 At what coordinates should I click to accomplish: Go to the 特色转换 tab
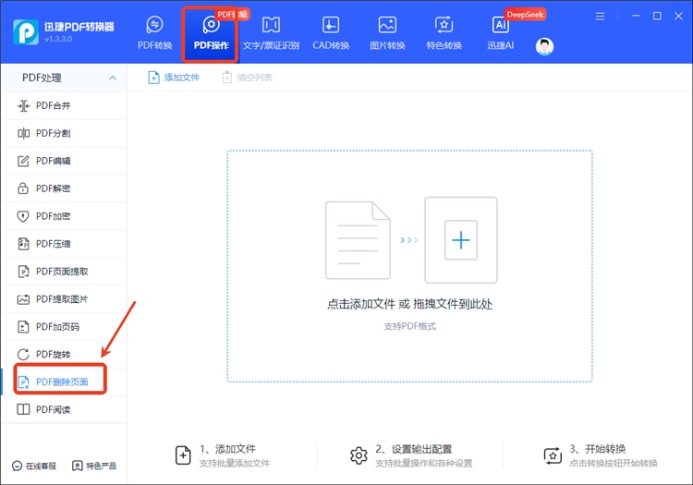click(x=444, y=33)
